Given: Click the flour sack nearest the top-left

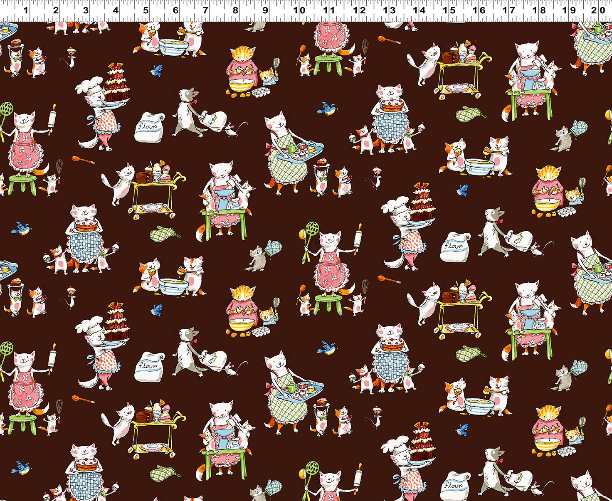Looking at the screenshot, I should (x=149, y=126).
